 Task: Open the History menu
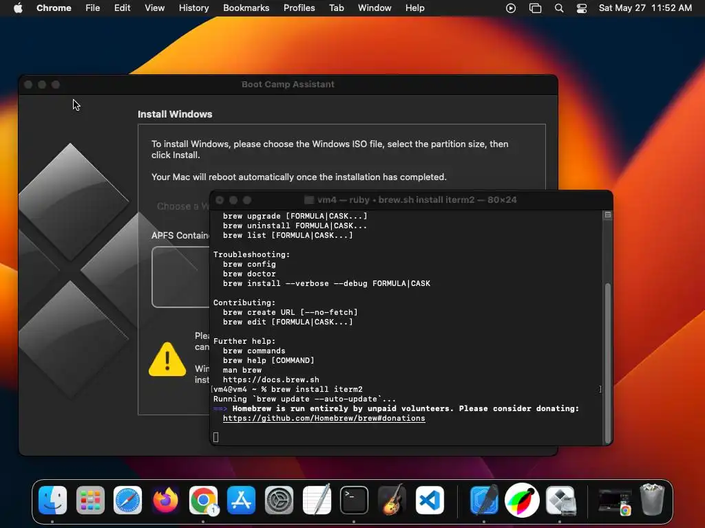point(193,8)
